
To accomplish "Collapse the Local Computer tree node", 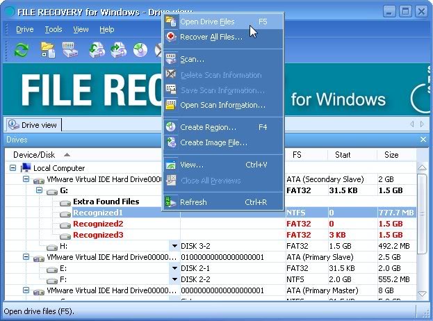I will click(x=13, y=168).
